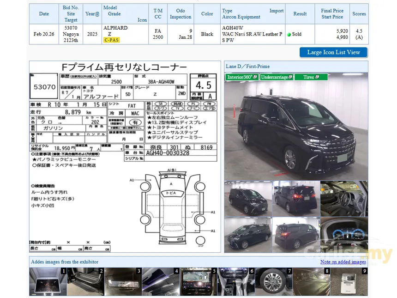Image resolution: width=397 pixels, height=298 pixels.
Task: Click the 4,980 start price value
Action: click(342, 37)
